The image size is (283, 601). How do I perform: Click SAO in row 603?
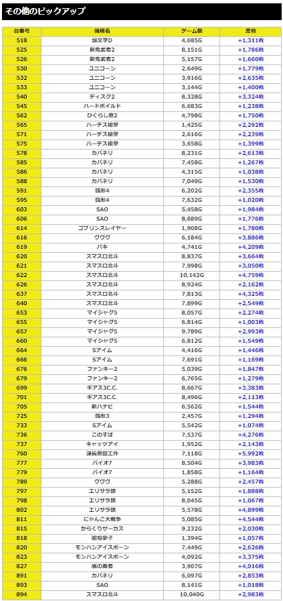click(102, 209)
